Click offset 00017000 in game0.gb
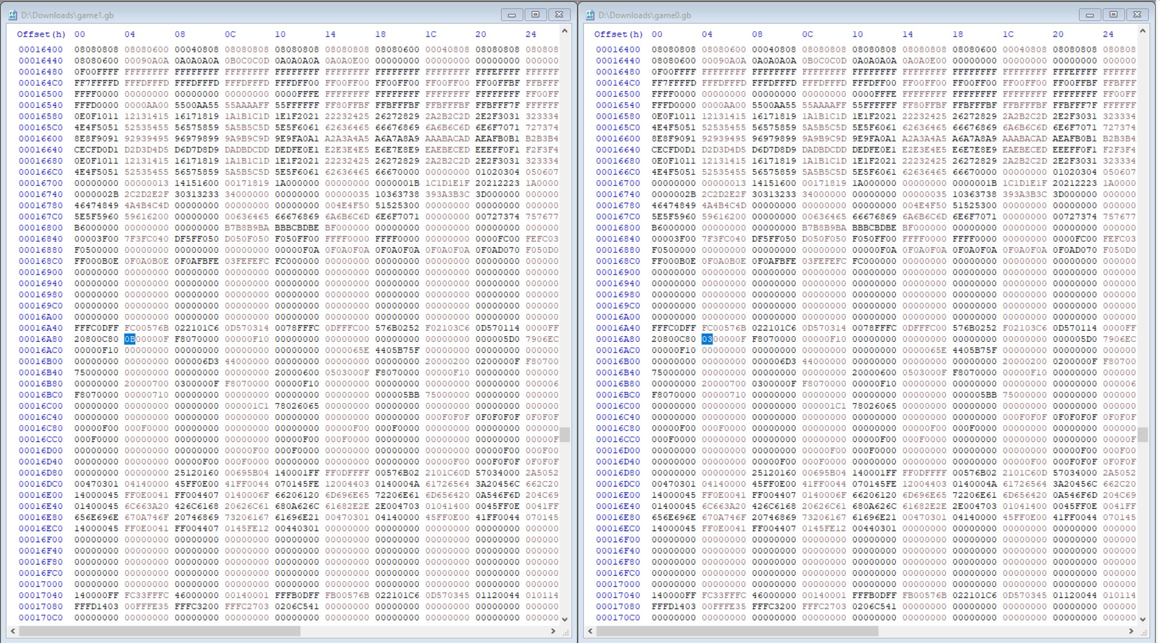This screenshot has height=643, width=1160. pyautogui.click(x=618, y=584)
